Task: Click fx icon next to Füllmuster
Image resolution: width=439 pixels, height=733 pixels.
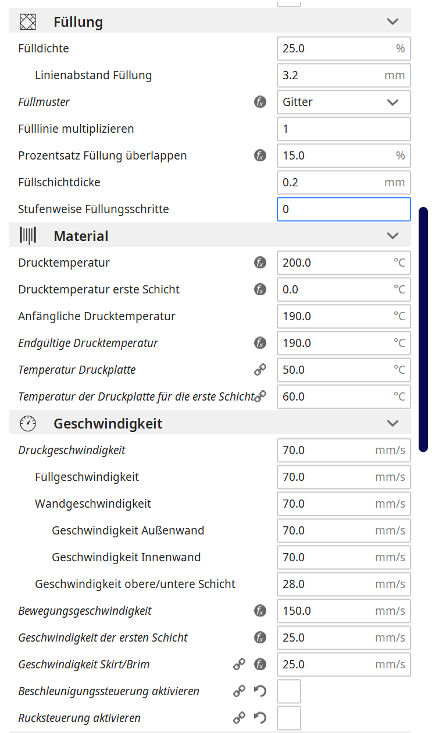Action: click(260, 102)
